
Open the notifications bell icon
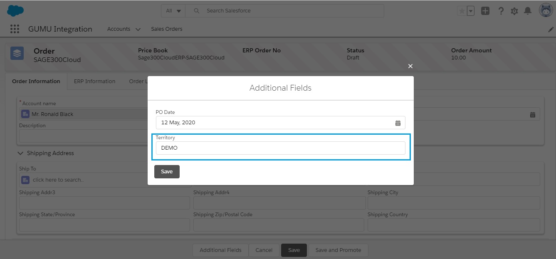pyautogui.click(x=528, y=11)
